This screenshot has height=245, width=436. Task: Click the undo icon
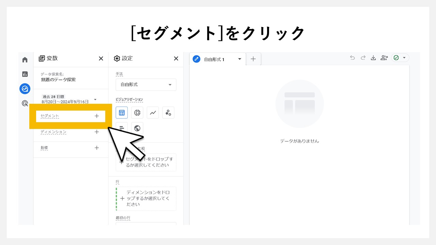click(x=352, y=58)
